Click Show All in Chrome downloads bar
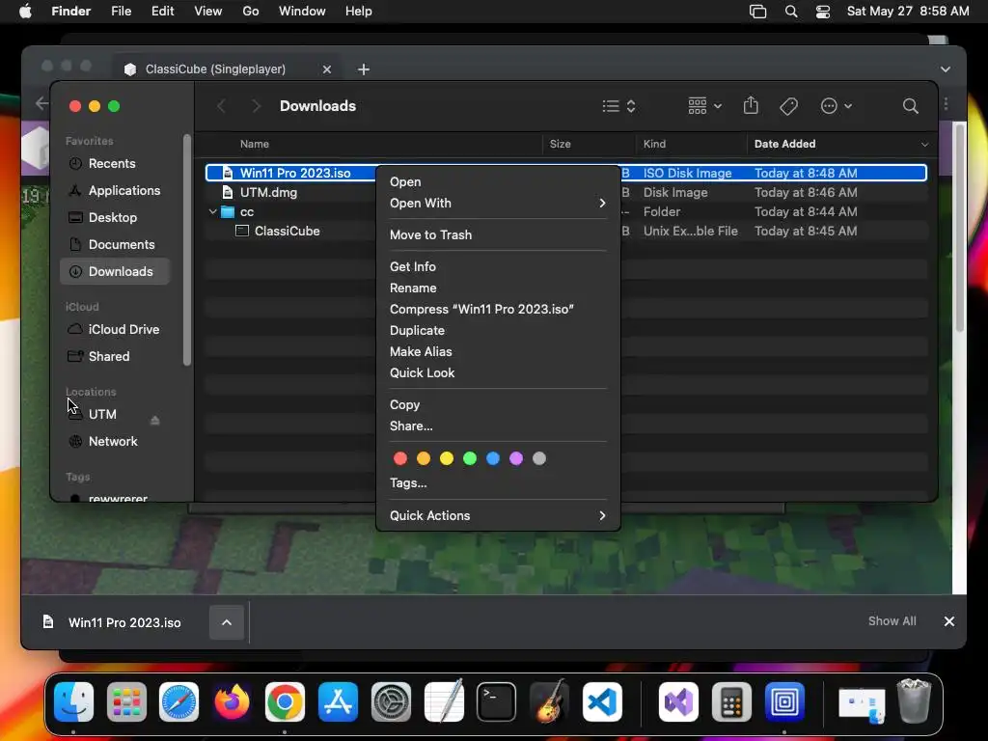The image size is (988, 741). pyautogui.click(x=892, y=621)
